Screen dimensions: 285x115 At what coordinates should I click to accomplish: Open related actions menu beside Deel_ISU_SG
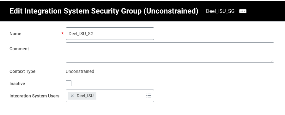pyautogui.click(x=243, y=11)
